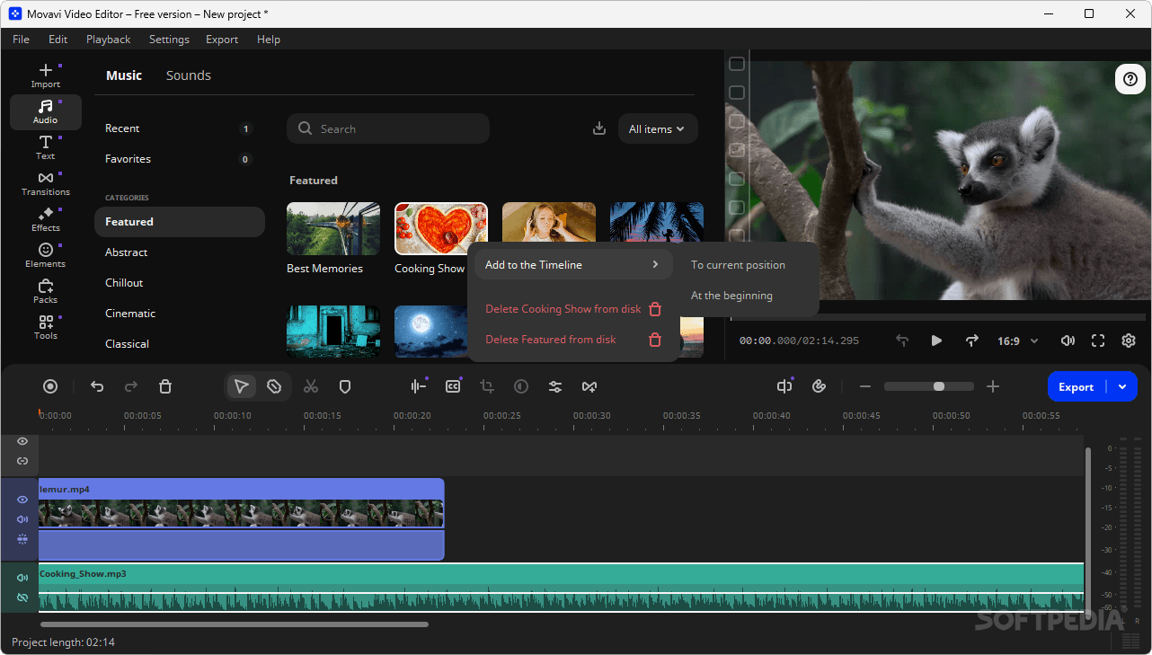
Task: Click the music Search field
Action: tap(388, 128)
